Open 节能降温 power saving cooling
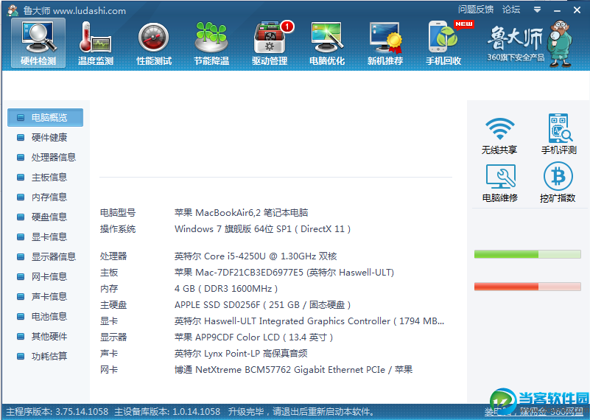 [211, 43]
